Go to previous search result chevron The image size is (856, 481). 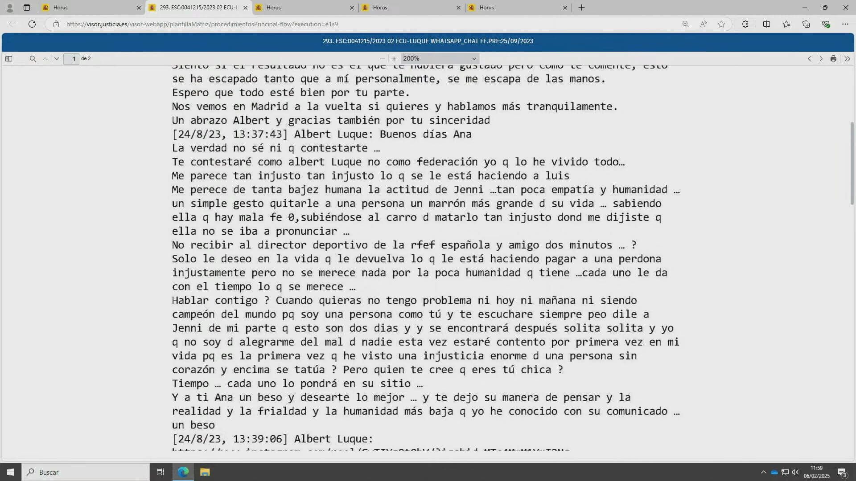(x=45, y=58)
